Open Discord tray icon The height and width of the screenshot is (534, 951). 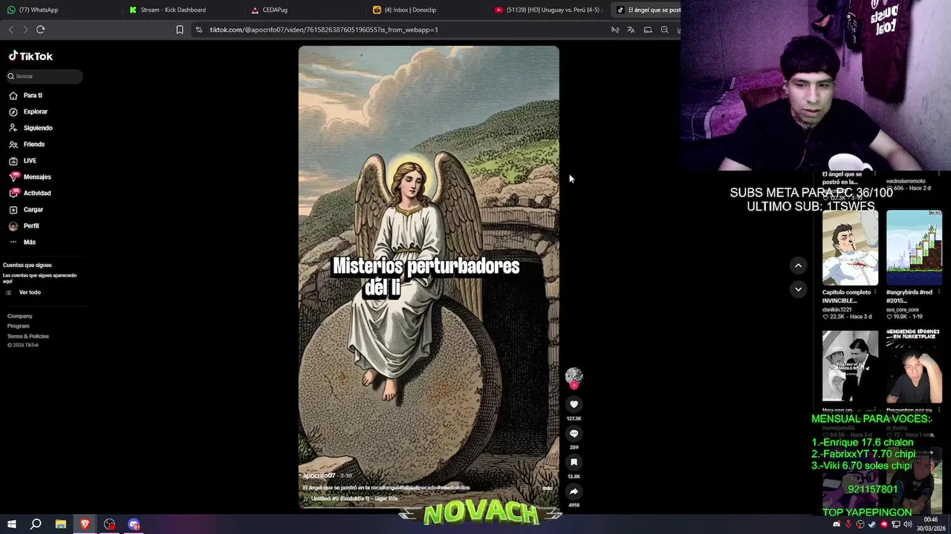click(837, 524)
